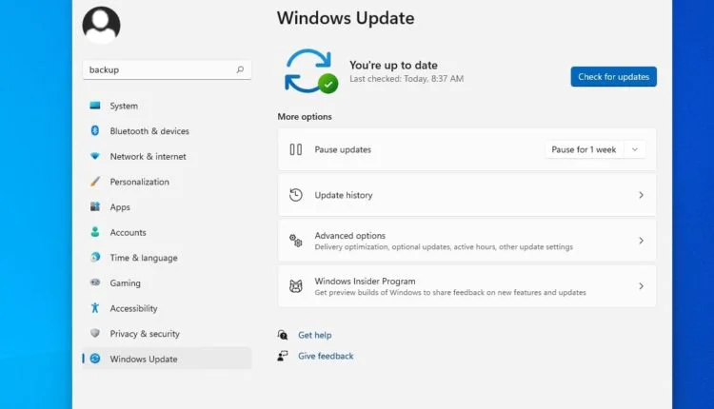Click the Windows Update page title

346,18
